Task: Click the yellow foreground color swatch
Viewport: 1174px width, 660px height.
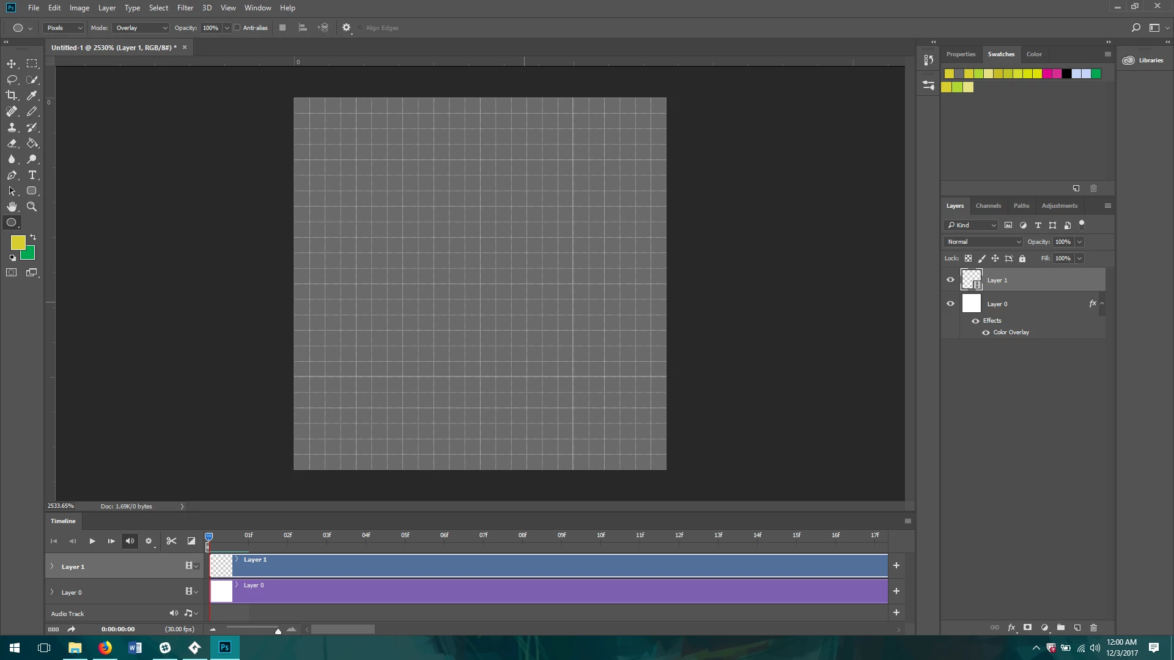Action: [18, 243]
